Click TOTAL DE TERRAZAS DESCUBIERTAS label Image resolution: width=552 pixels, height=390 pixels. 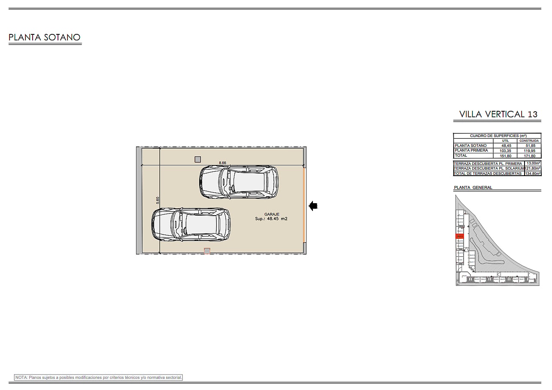(x=488, y=174)
